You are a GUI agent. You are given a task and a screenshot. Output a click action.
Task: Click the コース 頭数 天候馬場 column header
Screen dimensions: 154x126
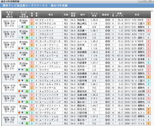[23, 15]
